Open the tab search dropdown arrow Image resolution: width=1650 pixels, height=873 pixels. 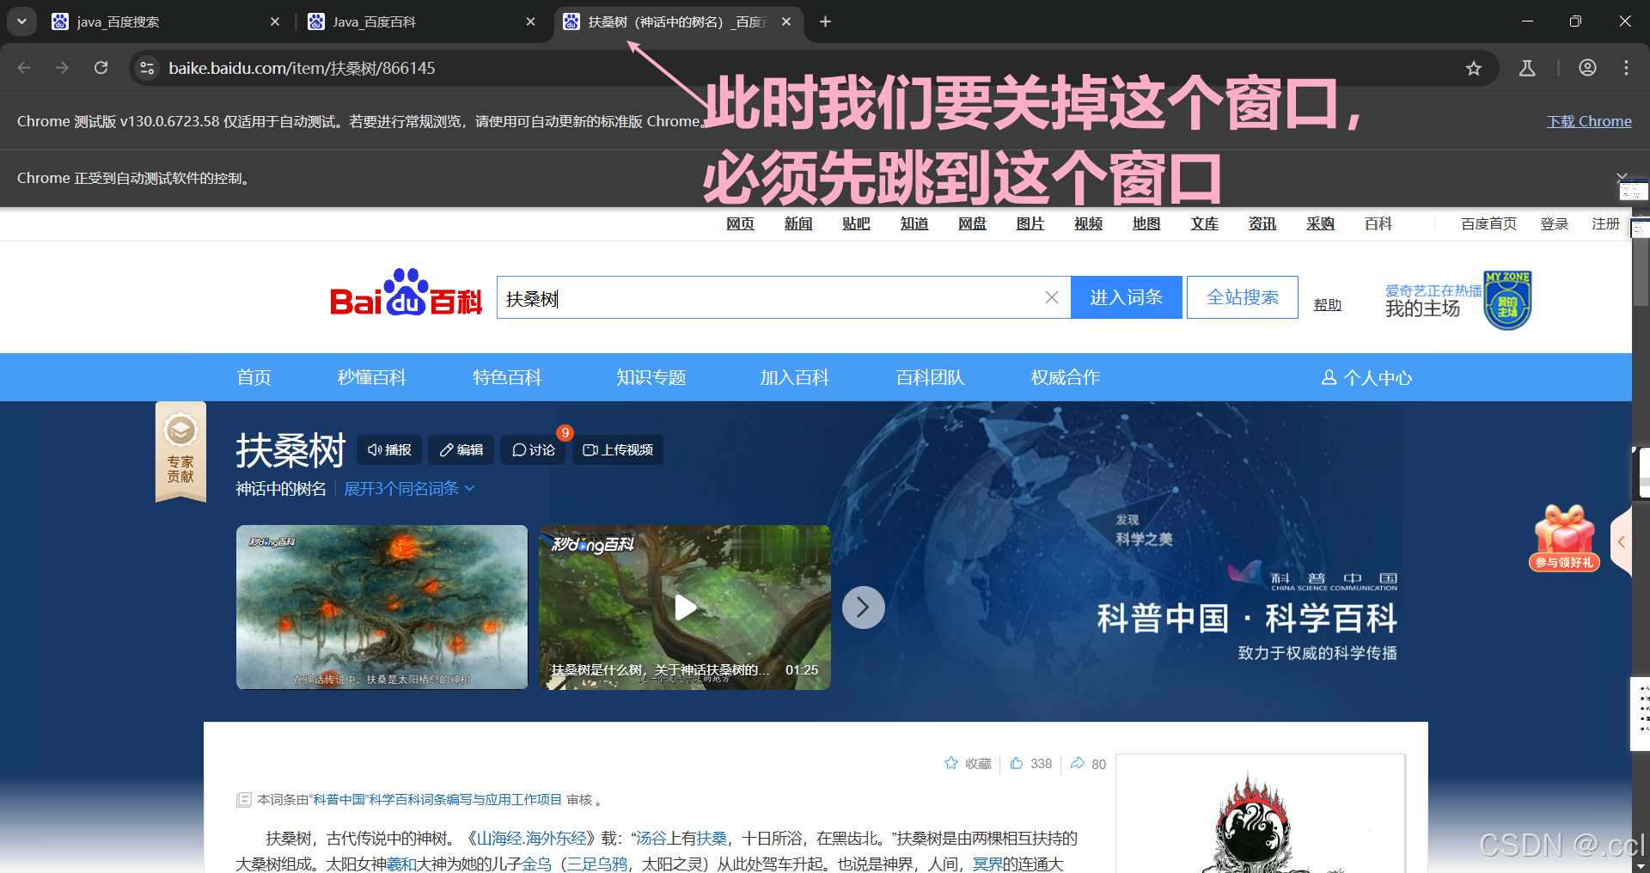(21, 21)
